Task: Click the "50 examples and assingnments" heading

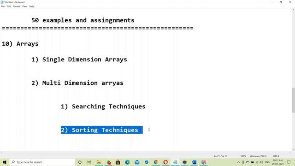Action: 83,20
